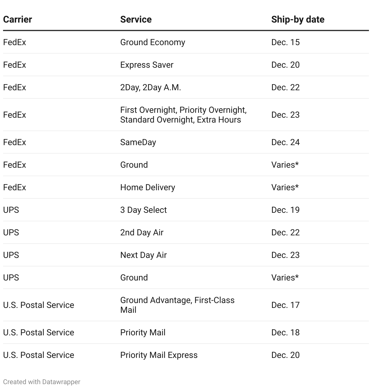Click the Dec. 19 ship-by date

coord(285,210)
